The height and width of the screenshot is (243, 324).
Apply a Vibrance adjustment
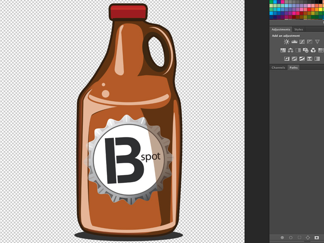click(317, 42)
